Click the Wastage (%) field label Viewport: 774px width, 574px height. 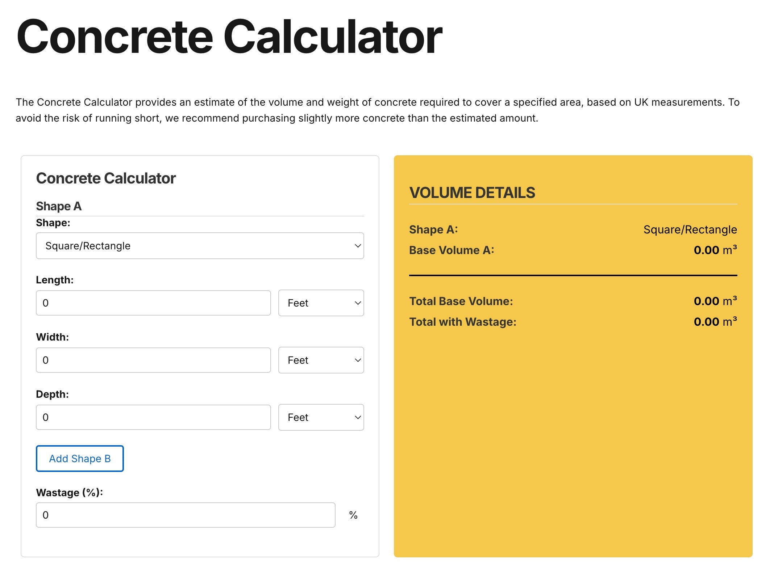(70, 493)
